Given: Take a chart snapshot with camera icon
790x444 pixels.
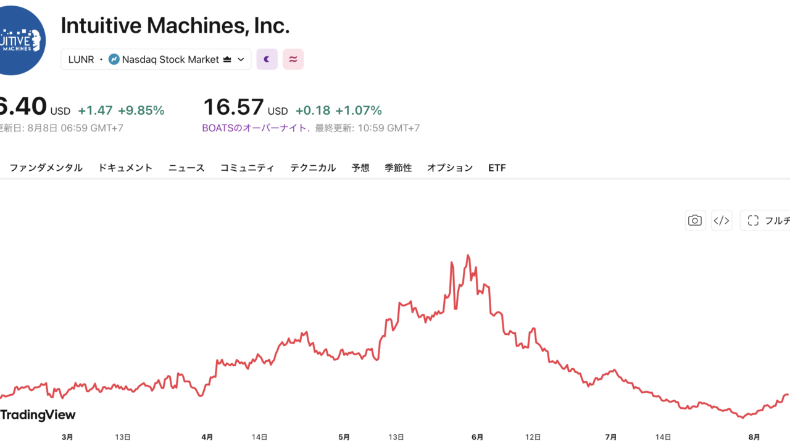Looking at the screenshot, I should click(695, 220).
